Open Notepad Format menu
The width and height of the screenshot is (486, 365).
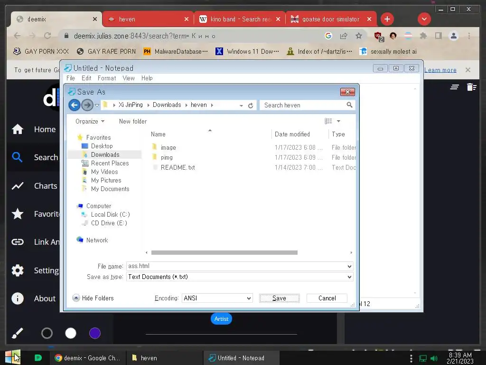(107, 78)
